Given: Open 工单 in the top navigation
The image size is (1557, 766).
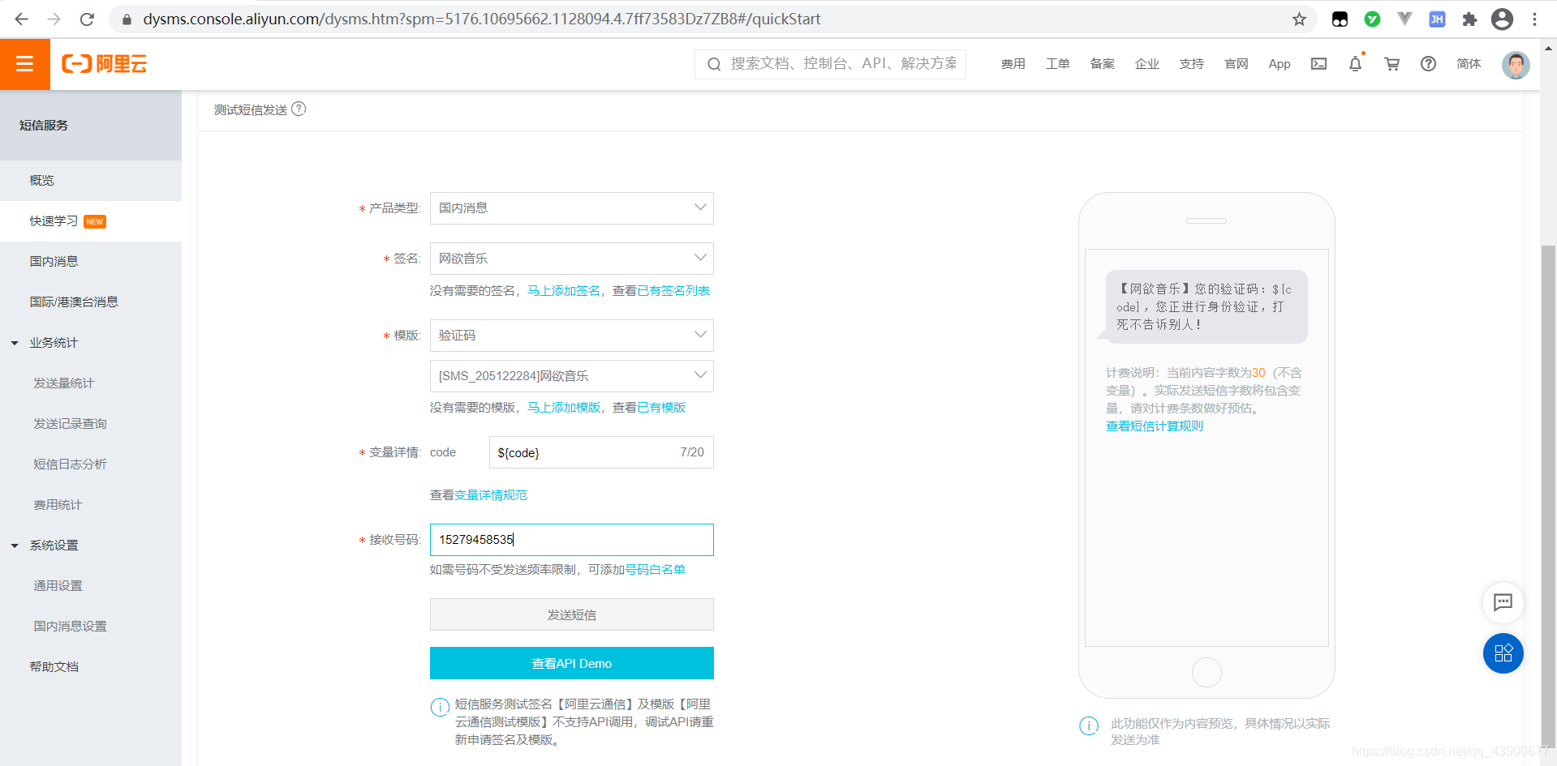Looking at the screenshot, I should point(1057,64).
